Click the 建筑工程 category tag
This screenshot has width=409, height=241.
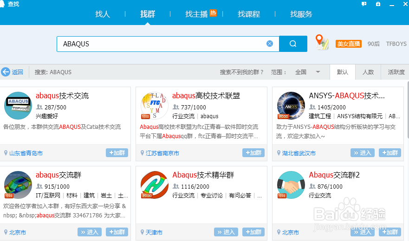click(320, 116)
